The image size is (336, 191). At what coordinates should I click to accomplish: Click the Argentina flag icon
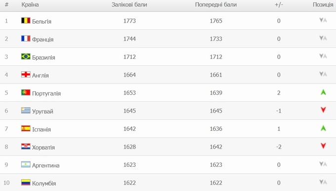[x=26, y=164]
